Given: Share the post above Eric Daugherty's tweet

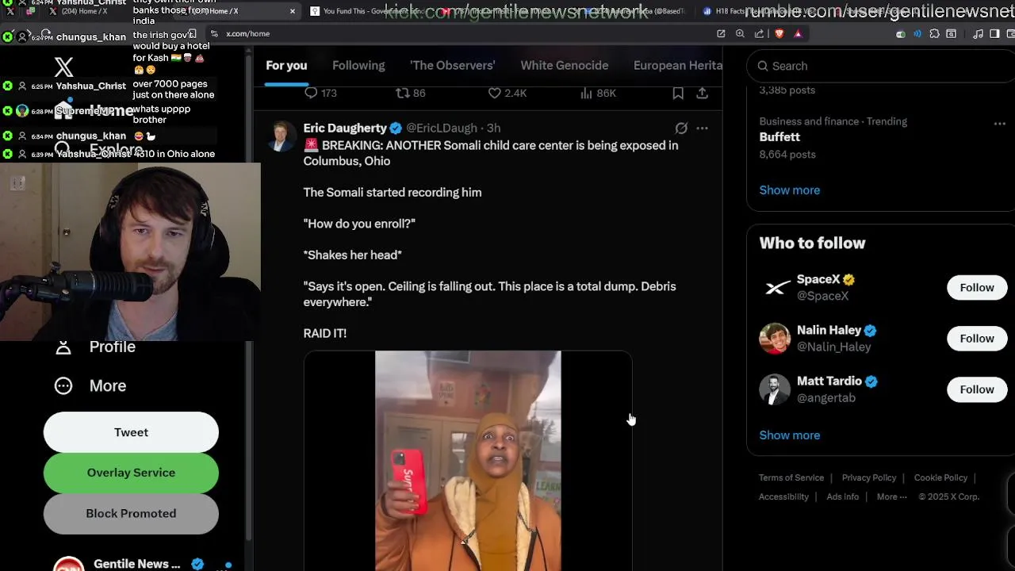Looking at the screenshot, I should pyautogui.click(x=702, y=93).
